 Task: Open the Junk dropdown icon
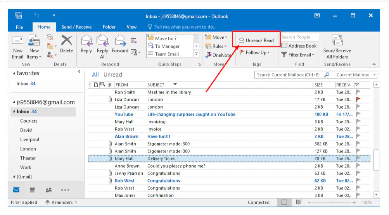52,55
